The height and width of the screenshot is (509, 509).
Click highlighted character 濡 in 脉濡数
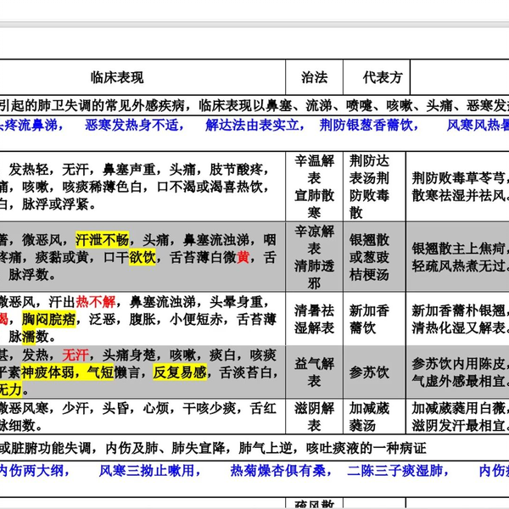pyautogui.click(x=29, y=337)
